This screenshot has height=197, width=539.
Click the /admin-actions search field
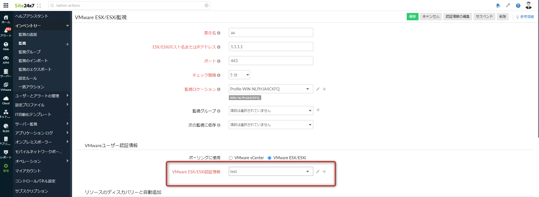coord(129,5)
